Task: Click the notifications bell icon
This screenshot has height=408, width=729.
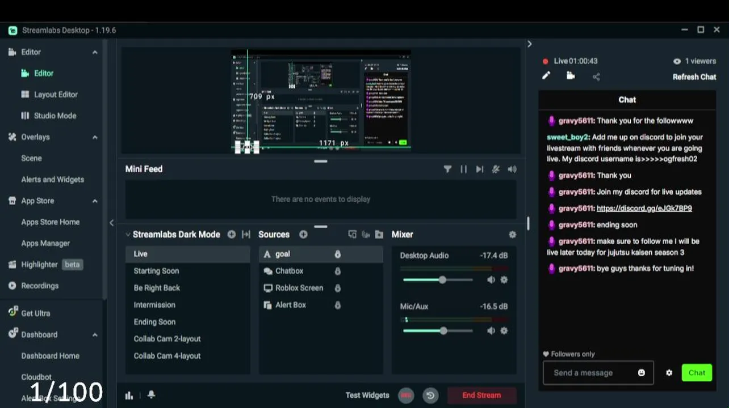Action: pos(151,395)
